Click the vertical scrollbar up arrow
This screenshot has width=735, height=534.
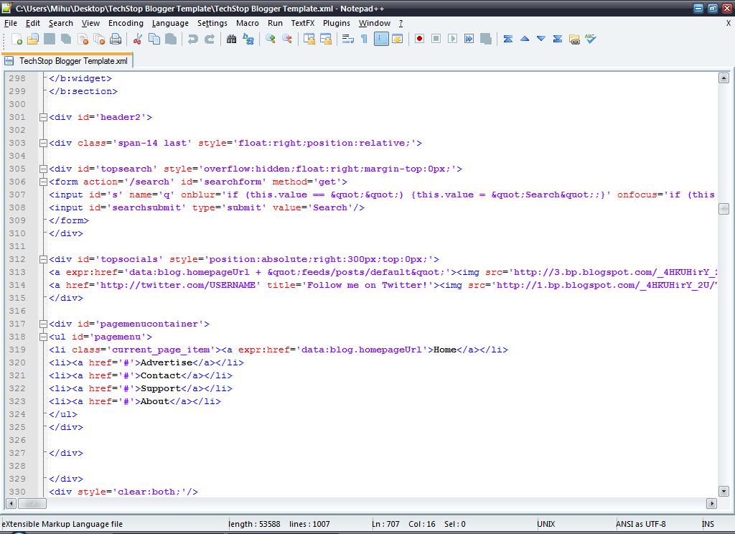(724, 78)
